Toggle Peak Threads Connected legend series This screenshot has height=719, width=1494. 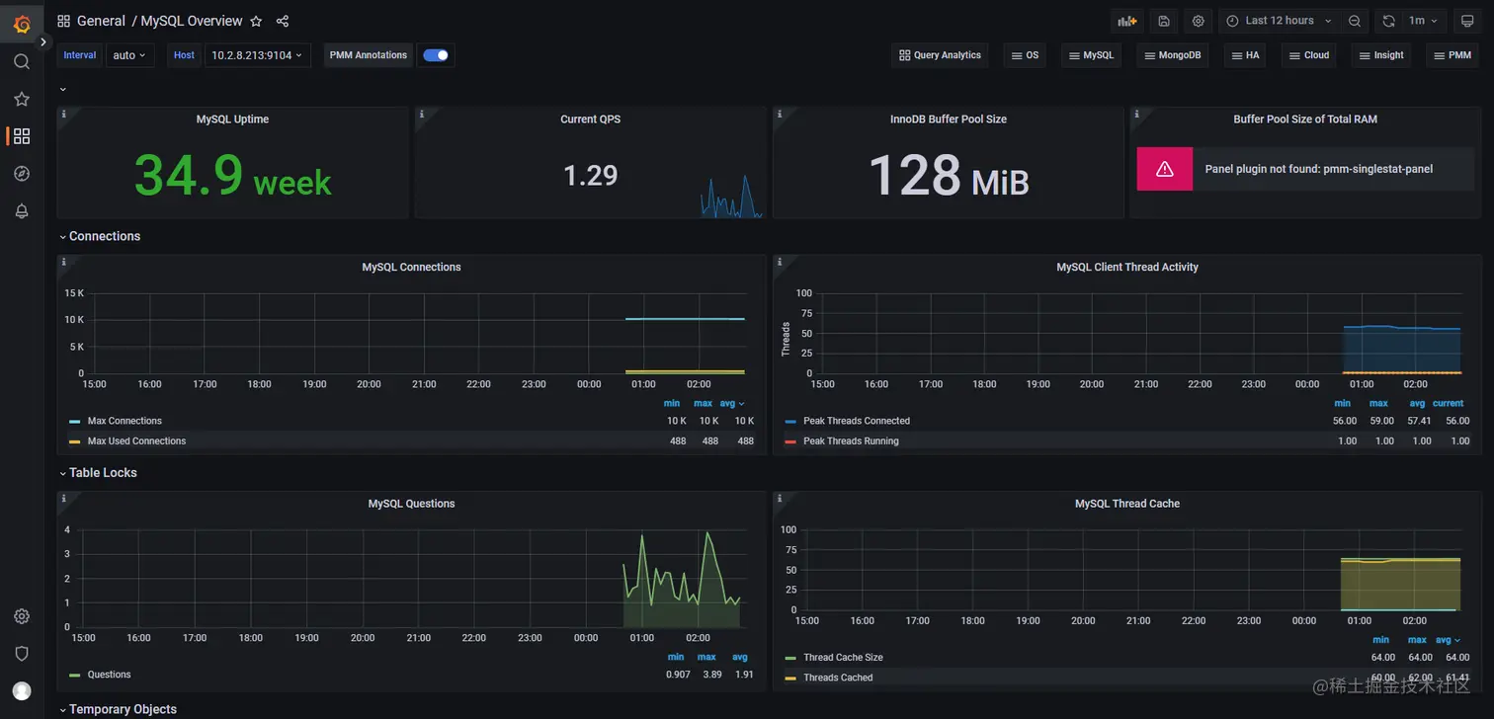pyautogui.click(x=857, y=421)
